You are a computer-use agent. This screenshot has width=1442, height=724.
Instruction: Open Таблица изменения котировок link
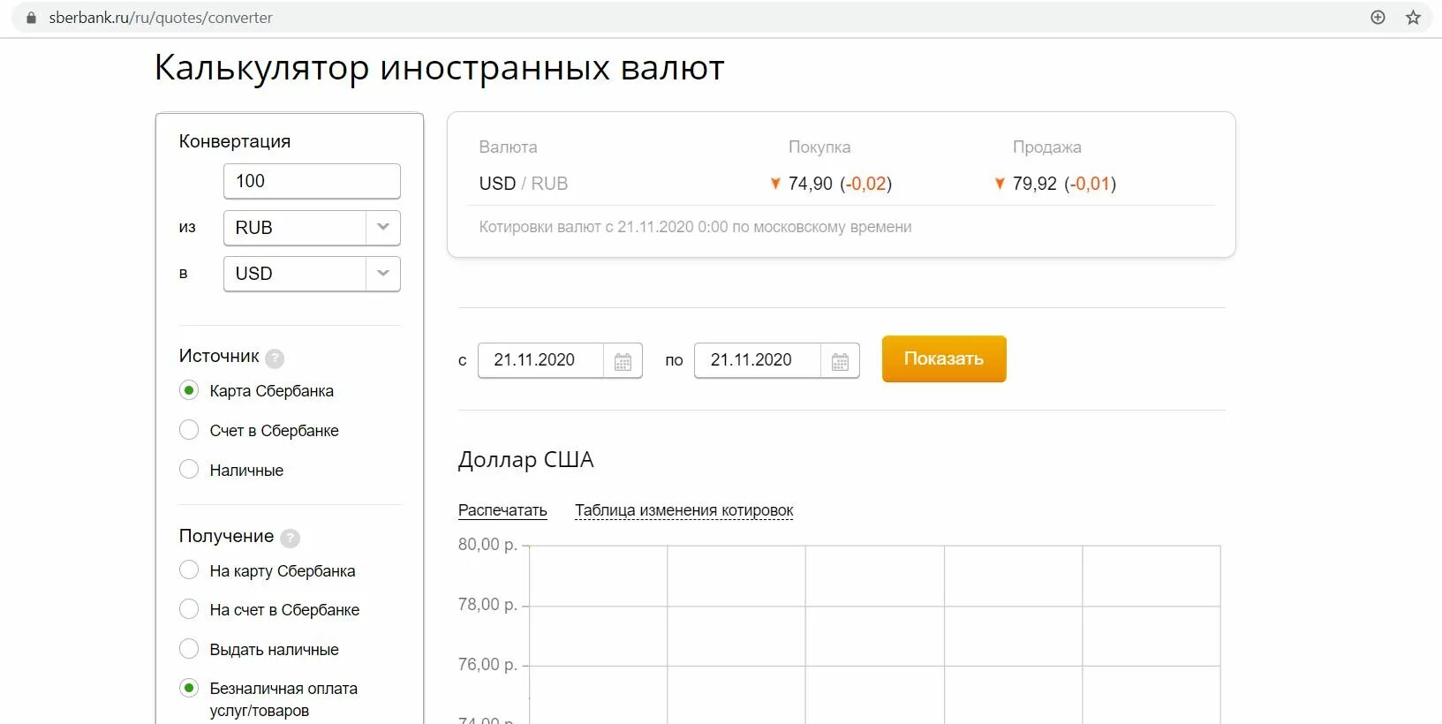tap(683, 510)
